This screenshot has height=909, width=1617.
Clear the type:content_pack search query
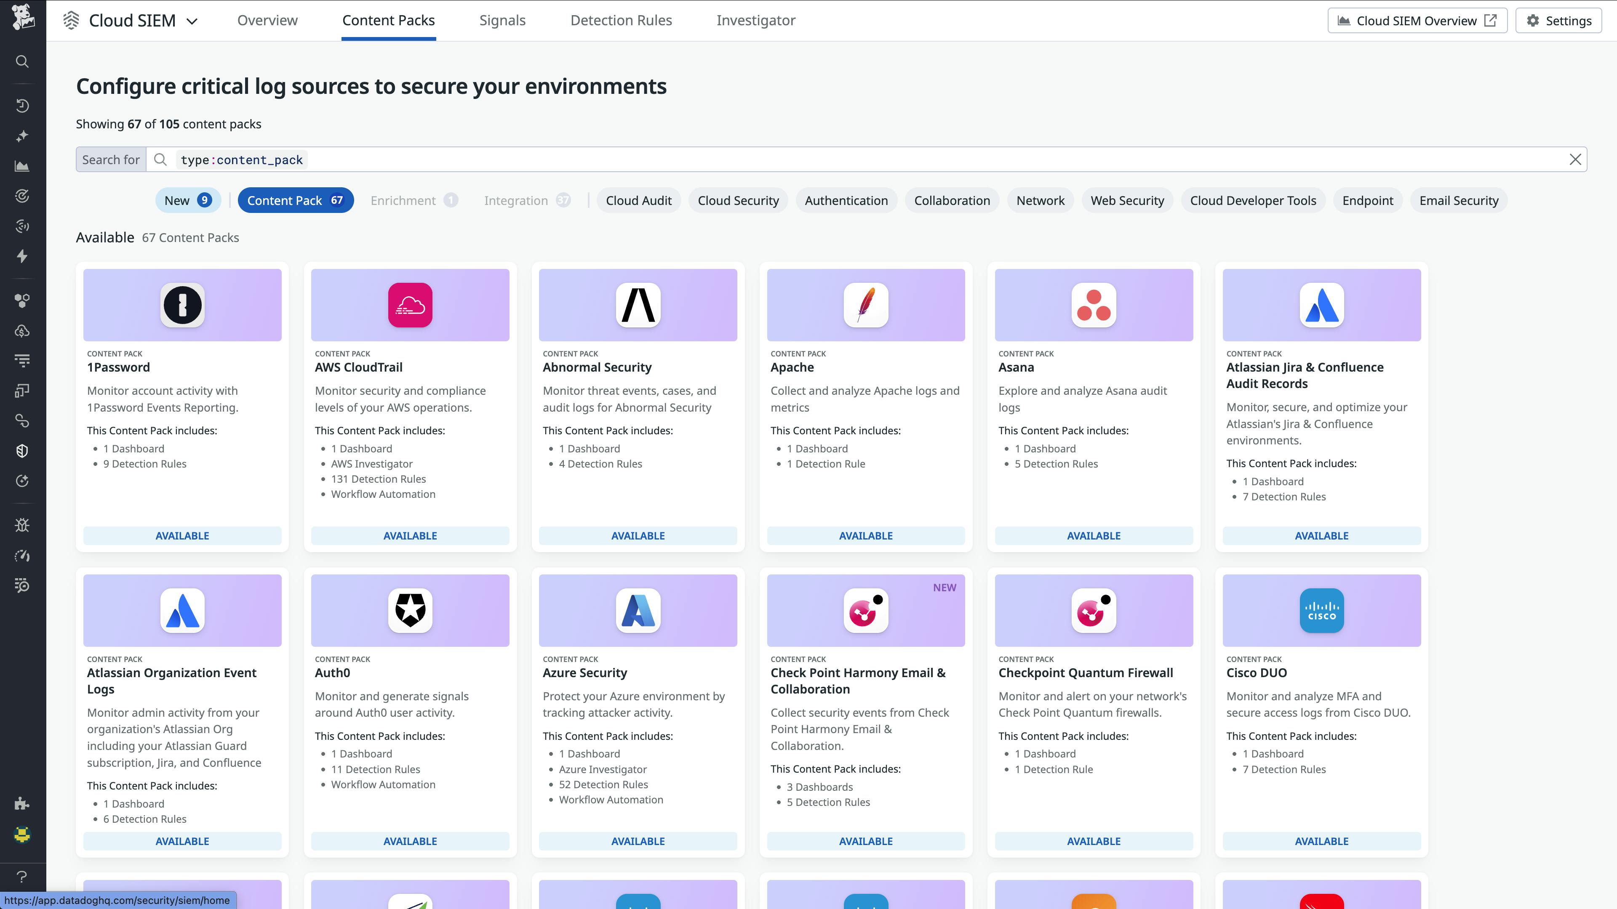(1576, 159)
